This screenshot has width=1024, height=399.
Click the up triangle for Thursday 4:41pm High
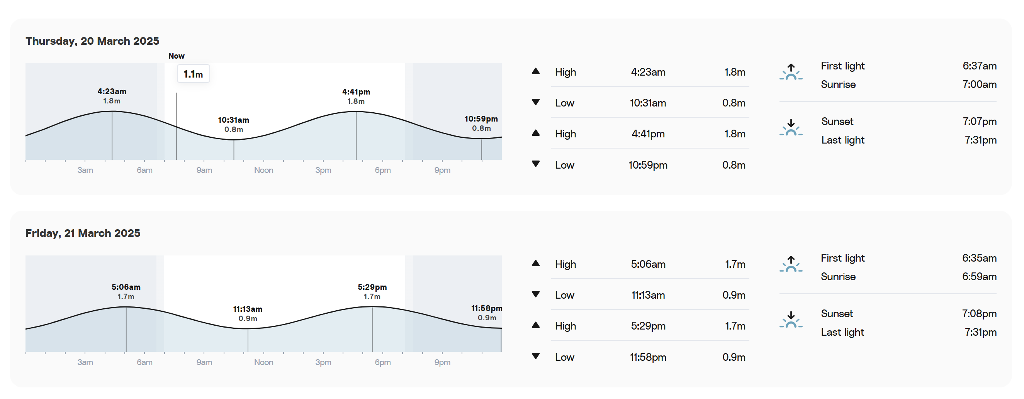pos(535,133)
